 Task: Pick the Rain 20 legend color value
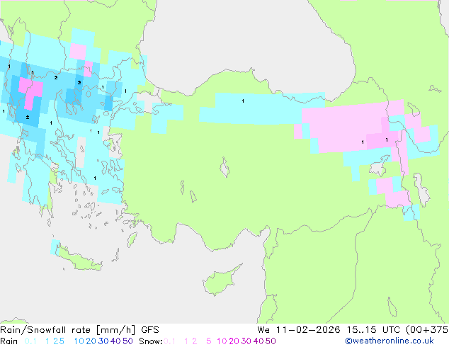[x=91, y=341]
